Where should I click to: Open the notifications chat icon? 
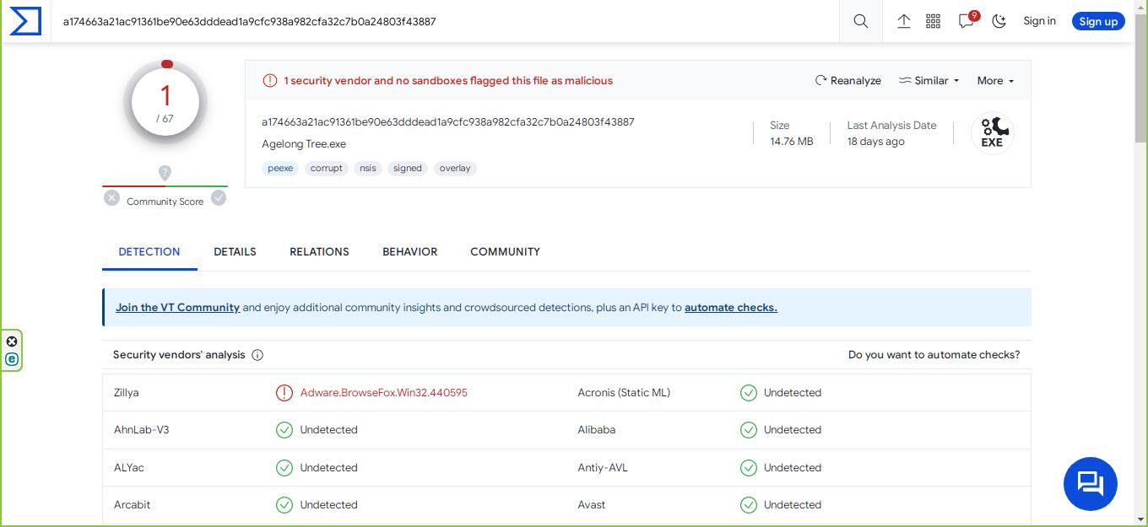[967, 21]
